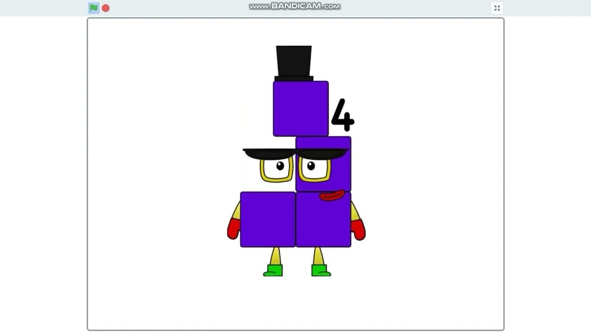Exit full screen mode
The width and height of the screenshot is (591, 332).
497,8
